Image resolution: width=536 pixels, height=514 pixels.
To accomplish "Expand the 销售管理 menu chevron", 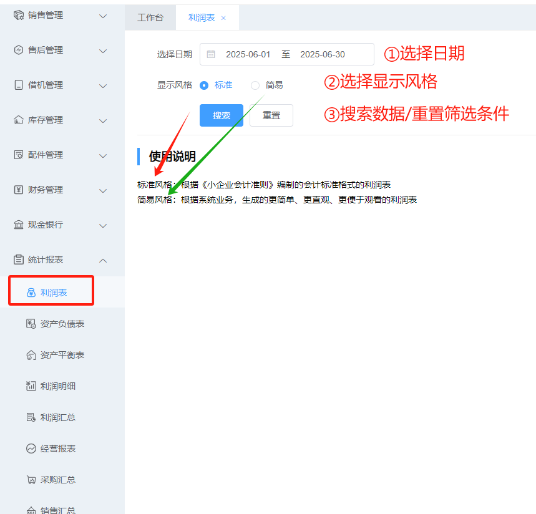I will coord(103,16).
